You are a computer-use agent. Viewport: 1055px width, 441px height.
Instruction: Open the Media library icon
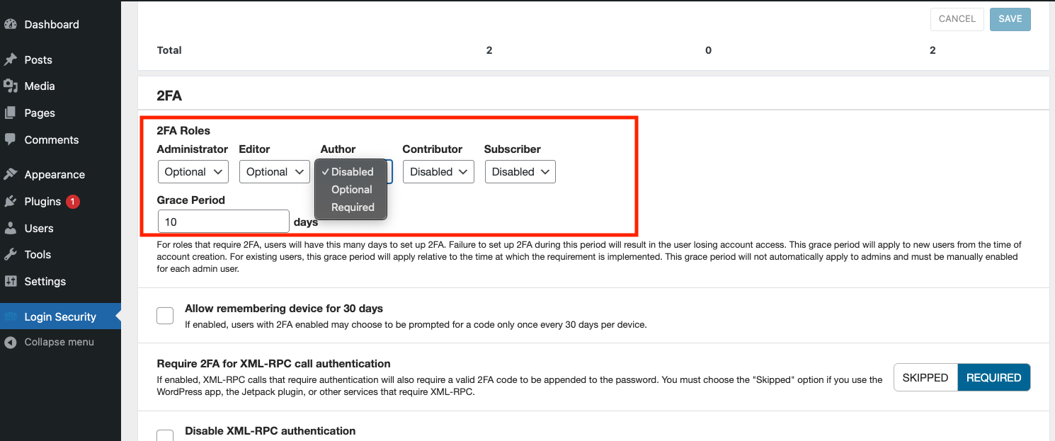click(11, 86)
